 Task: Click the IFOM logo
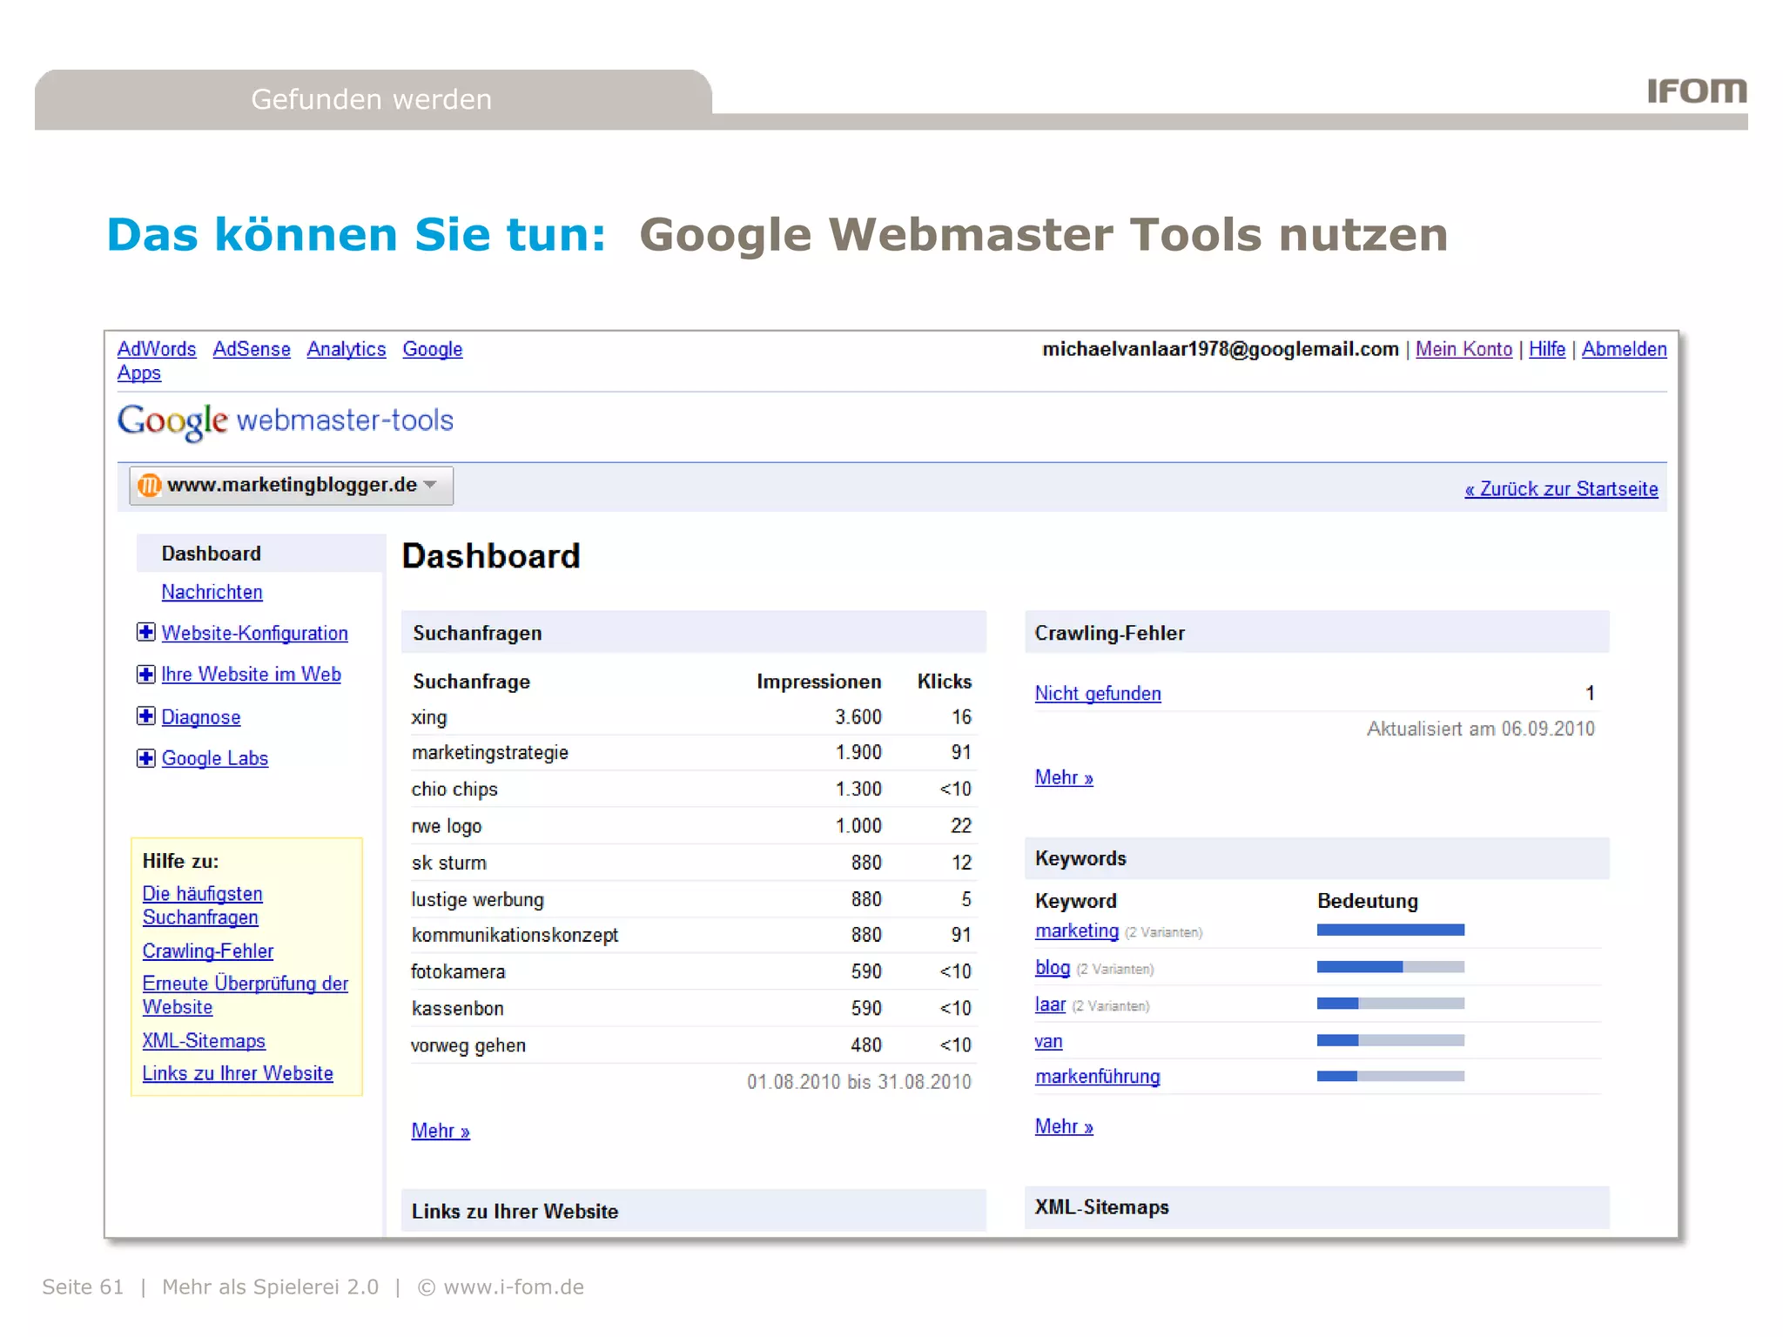(1697, 91)
